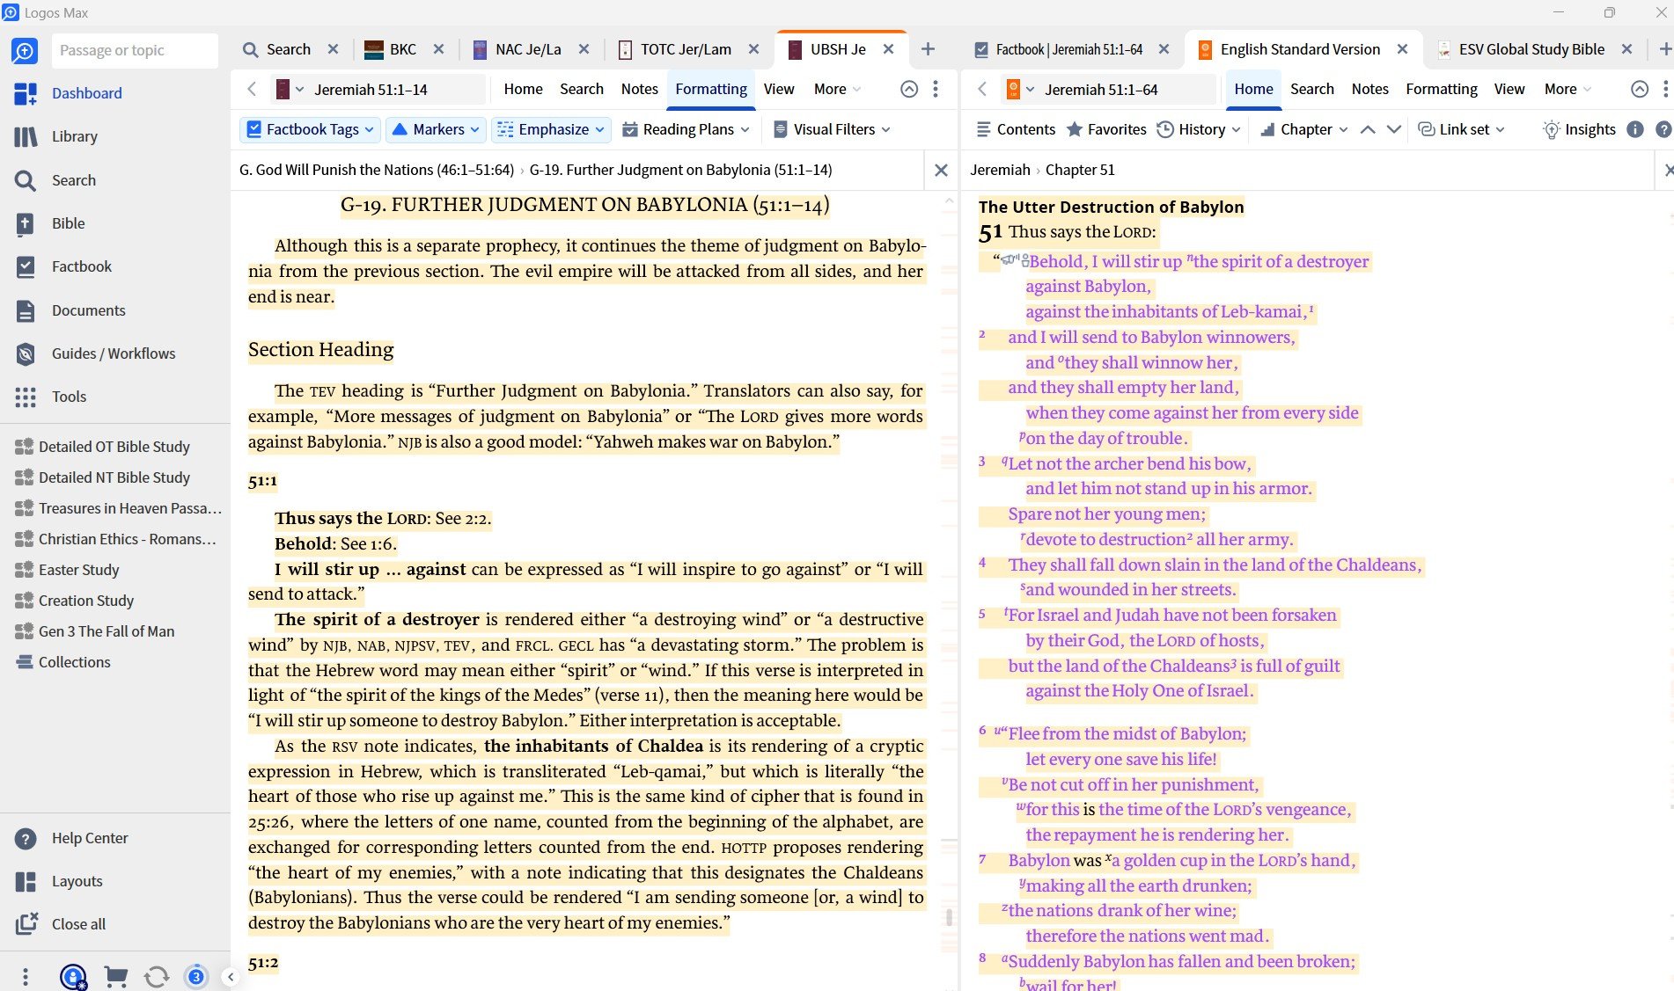Open the Library panel
The height and width of the screenshot is (991, 1674).
pyautogui.click(x=74, y=136)
